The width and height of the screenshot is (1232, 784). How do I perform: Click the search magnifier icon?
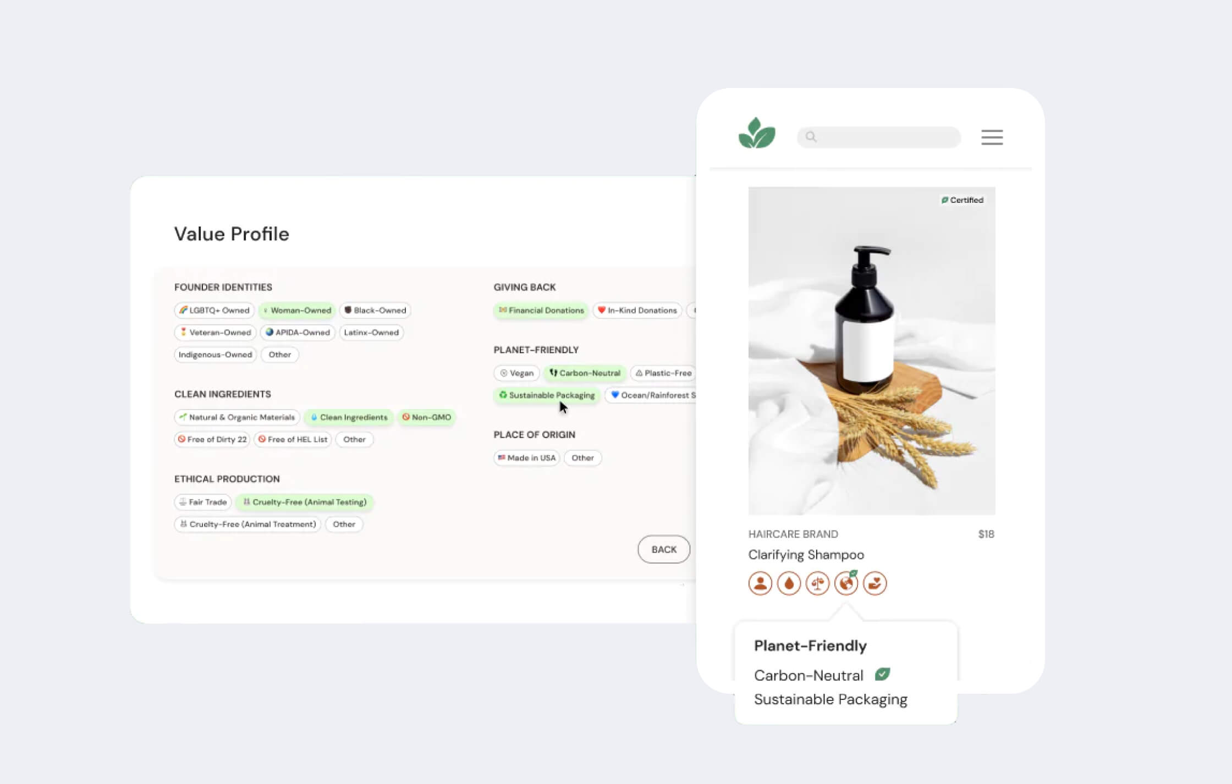(811, 137)
